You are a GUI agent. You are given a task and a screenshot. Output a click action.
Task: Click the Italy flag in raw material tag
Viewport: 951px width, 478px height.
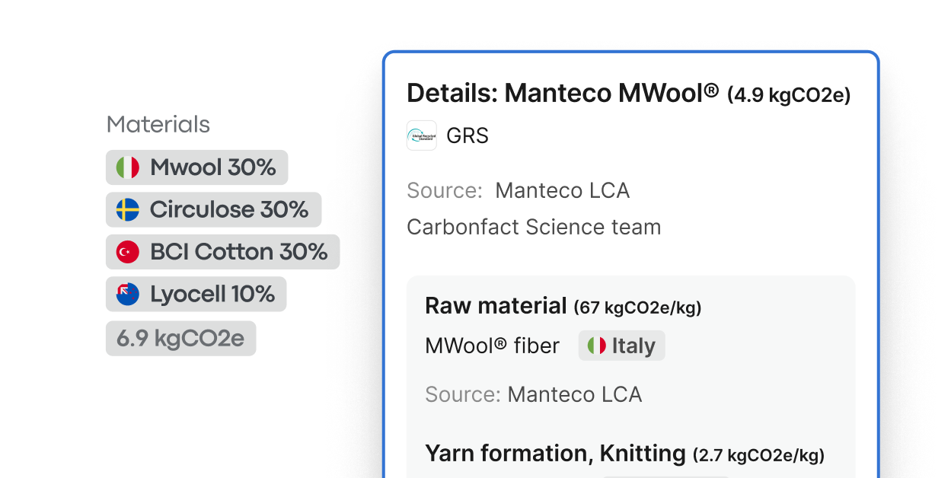click(597, 346)
